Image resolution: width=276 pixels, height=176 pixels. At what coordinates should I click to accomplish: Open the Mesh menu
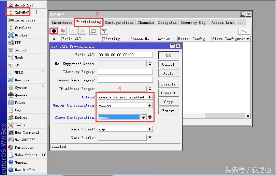click(x=27, y=58)
